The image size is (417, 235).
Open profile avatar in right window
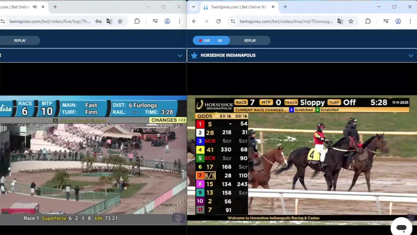pyautogui.click(x=398, y=21)
